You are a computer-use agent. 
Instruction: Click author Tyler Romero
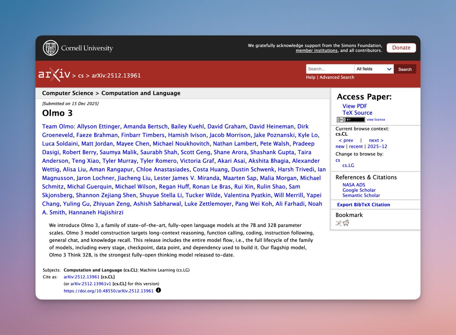point(158,161)
